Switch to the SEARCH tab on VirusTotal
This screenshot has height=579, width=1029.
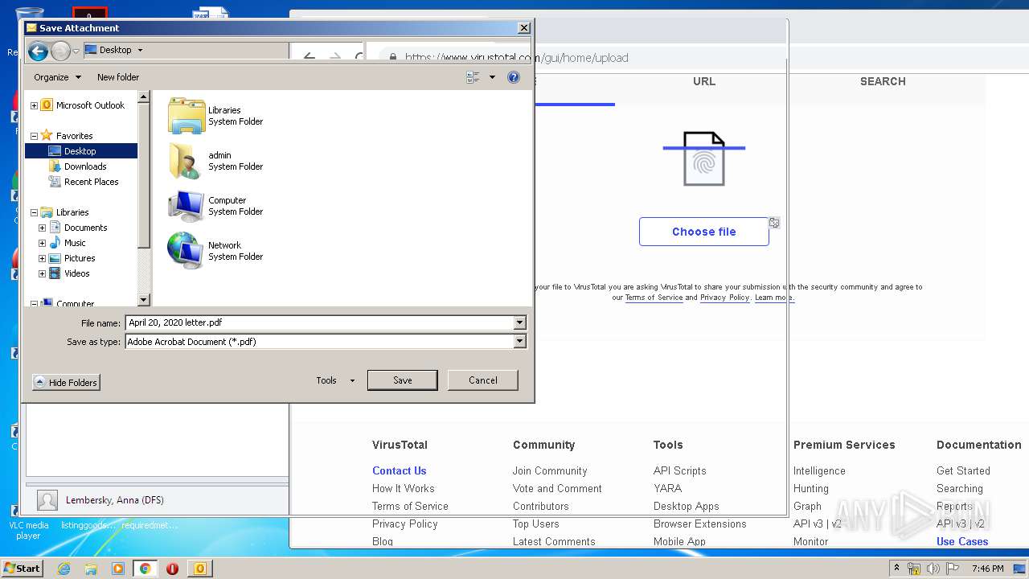click(883, 81)
